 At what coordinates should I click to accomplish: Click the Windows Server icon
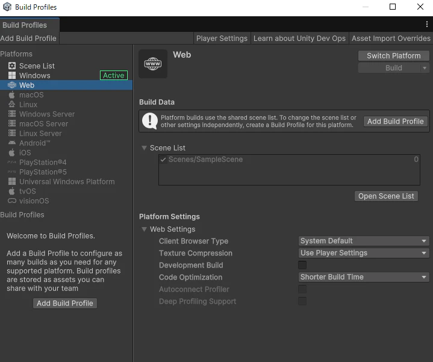pos(12,114)
